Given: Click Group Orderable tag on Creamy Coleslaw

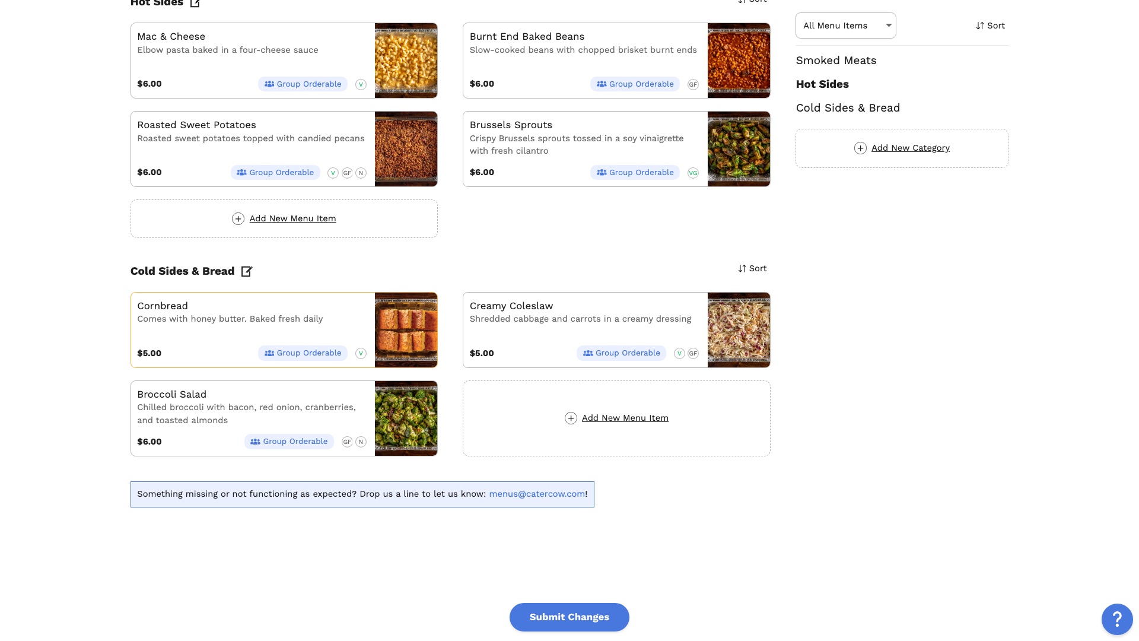Looking at the screenshot, I should click(x=621, y=353).
